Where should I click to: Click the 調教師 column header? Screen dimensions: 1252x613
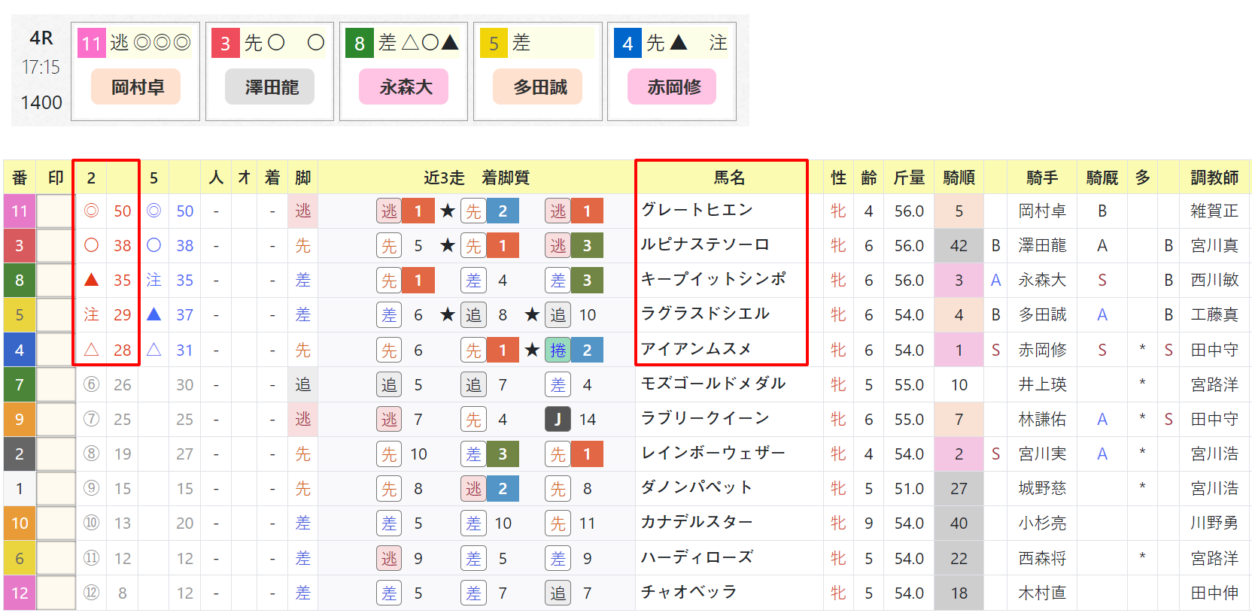coord(1214,178)
